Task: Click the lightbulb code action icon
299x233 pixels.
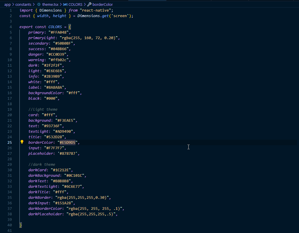Action: pos(22,142)
